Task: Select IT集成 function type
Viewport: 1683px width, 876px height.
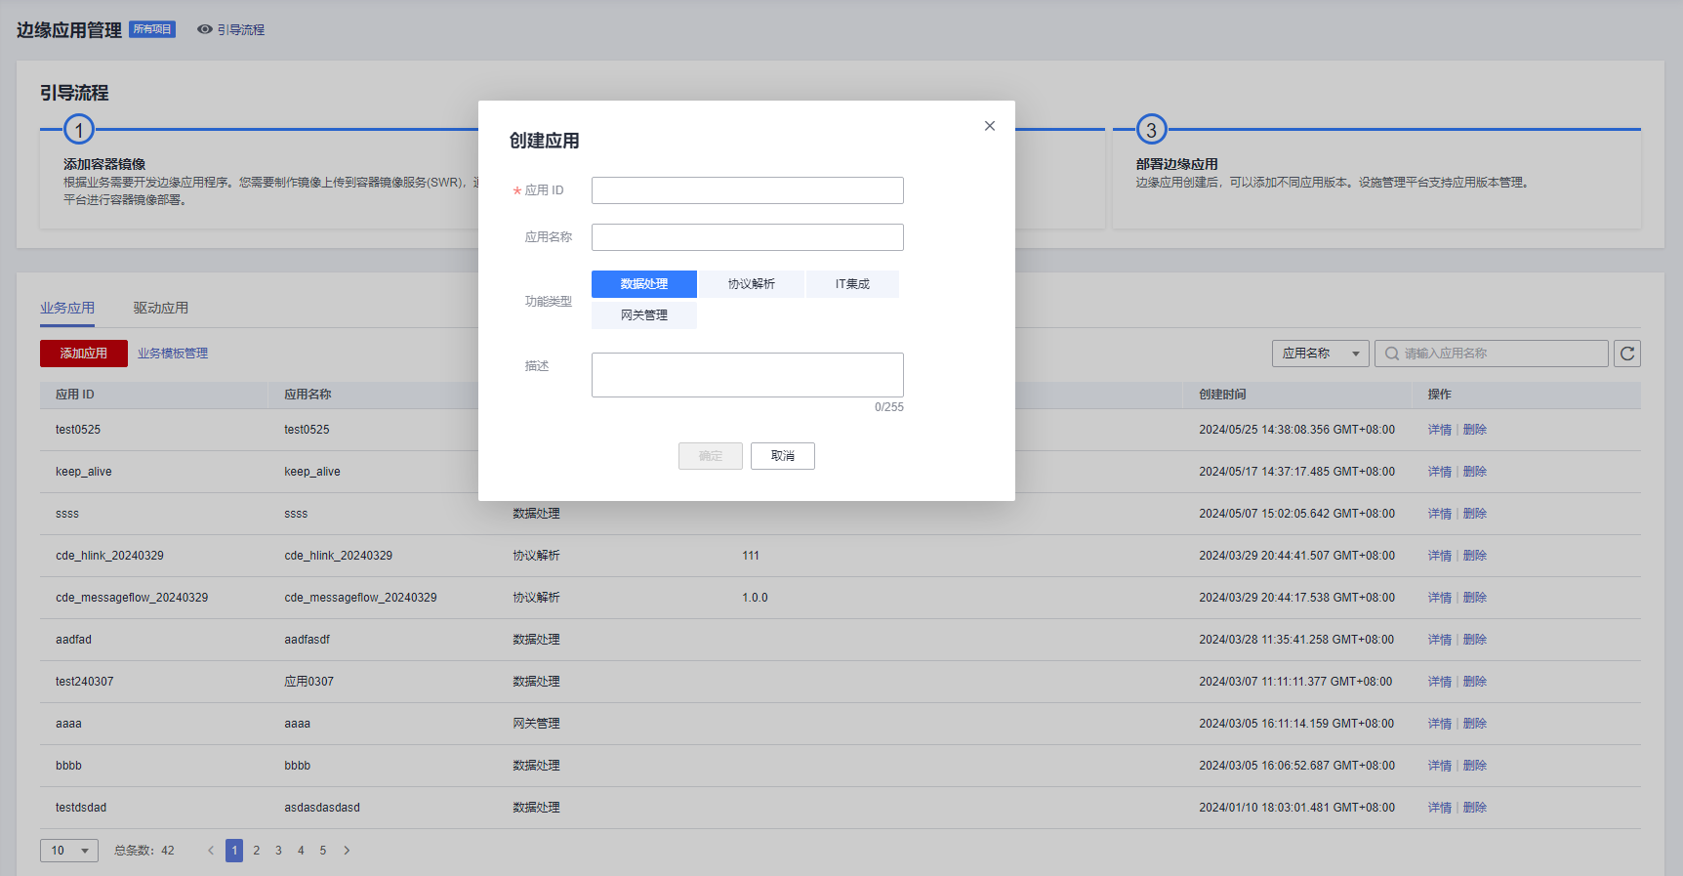Action: pos(852,284)
